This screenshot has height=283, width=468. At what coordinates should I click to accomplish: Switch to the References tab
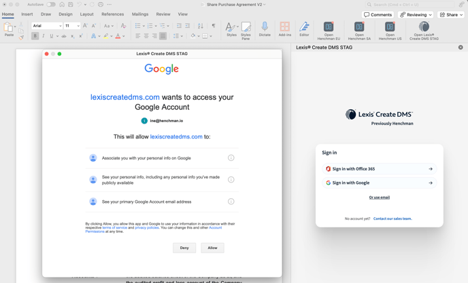113,14
